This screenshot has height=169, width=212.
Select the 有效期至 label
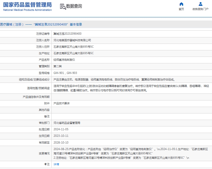click(44, 142)
